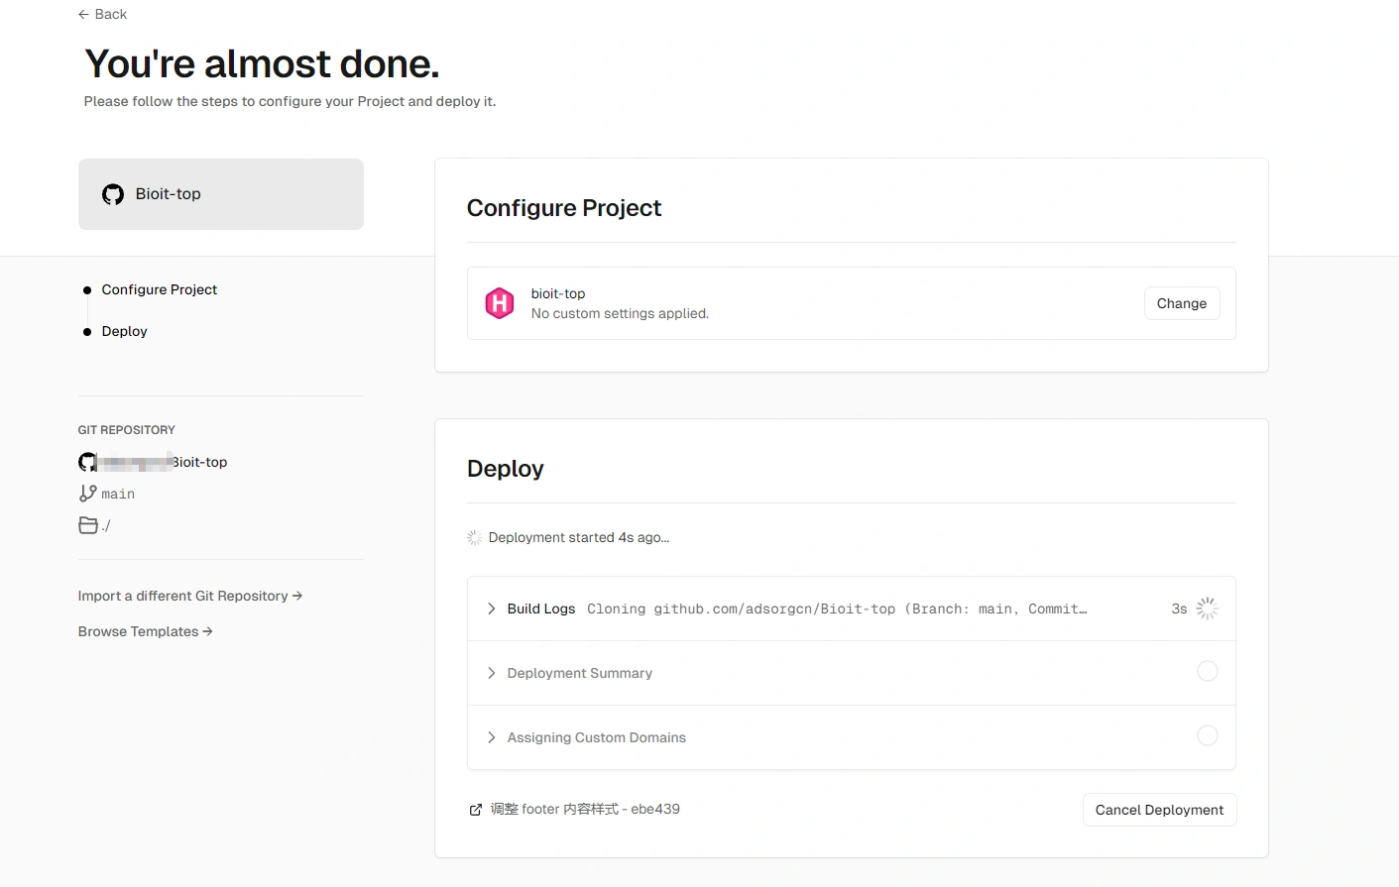
Task: Click the GitHub icon in Bioit-top card
Action: point(113,194)
